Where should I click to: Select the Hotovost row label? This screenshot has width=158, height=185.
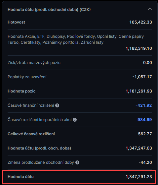(16, 22)
